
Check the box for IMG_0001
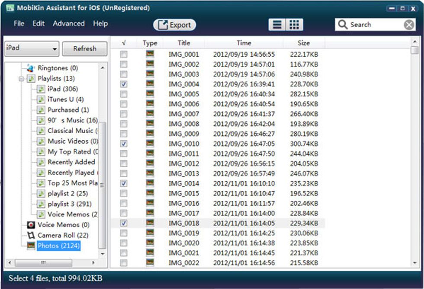[124, 55]
